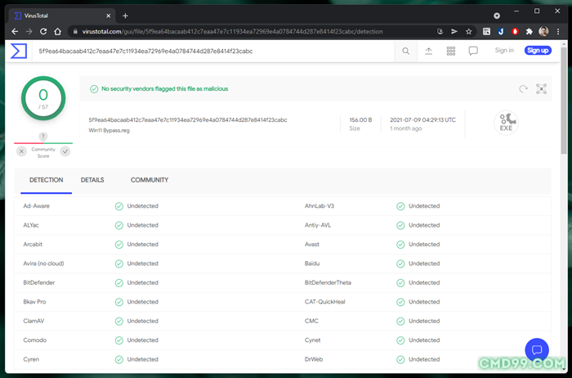
Task: Go back in browser history
Action: pyautogui.click(x=15, y=31)
